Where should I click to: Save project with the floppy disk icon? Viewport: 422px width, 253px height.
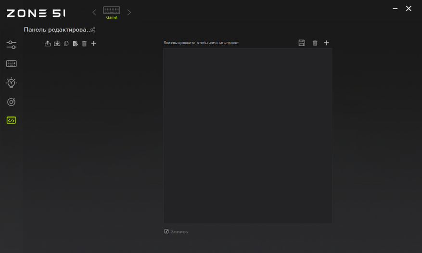pyautogui.click(x=302, y=43)
